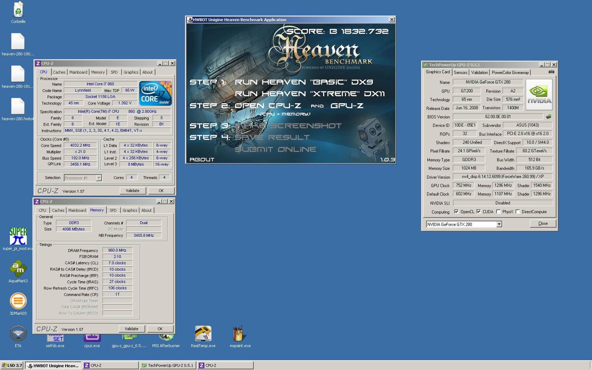592x370 pixels.
Task: Click the GPU Clock 752 MHz field
Action: point(464,185)
